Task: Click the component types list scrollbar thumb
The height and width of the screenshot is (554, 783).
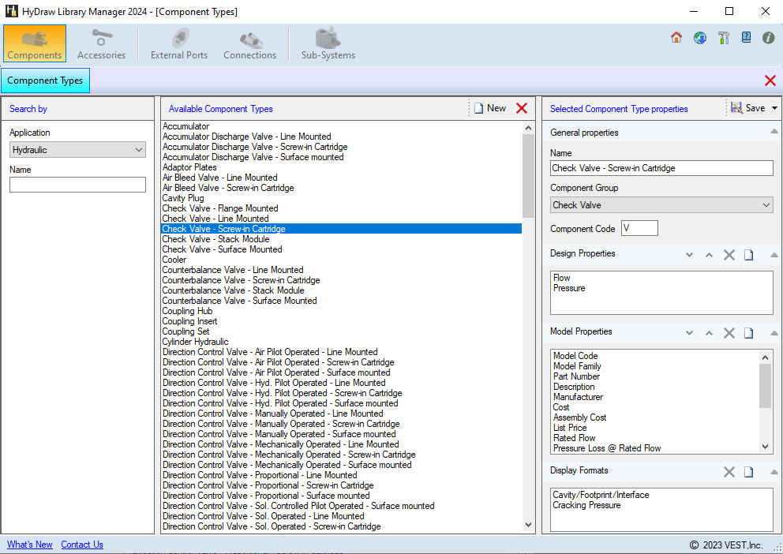Action: pos(528,176)
